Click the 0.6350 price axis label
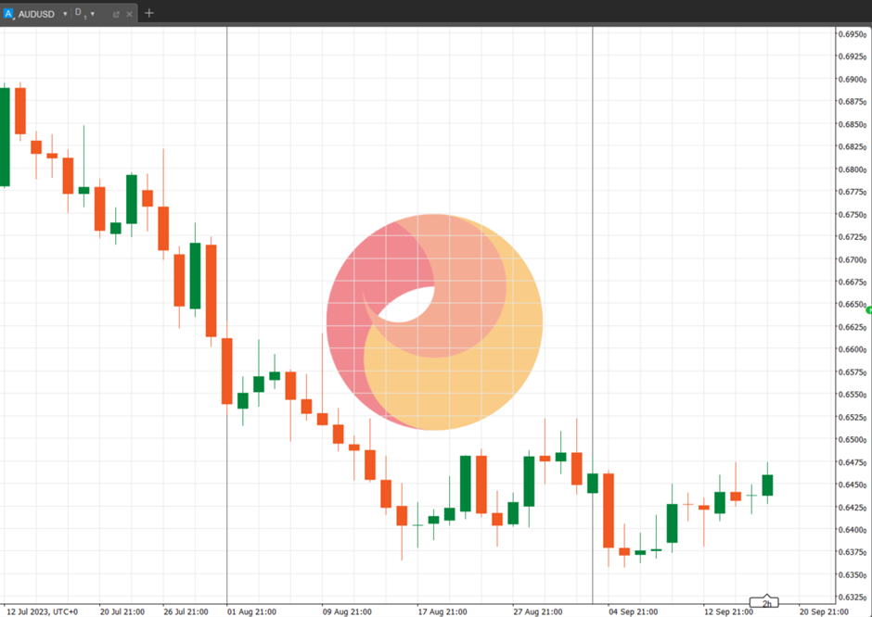This screenshot has width=872, height=617. 853,574
